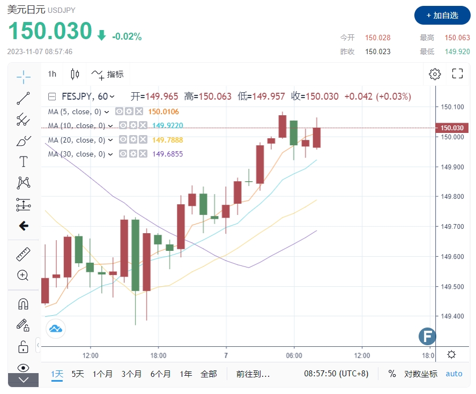Toggle fullscreen chart mode

[457, 74]
